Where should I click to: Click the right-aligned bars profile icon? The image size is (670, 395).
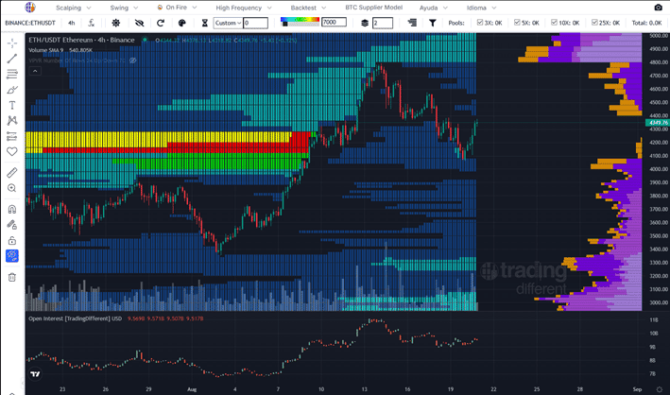(412, 23)
